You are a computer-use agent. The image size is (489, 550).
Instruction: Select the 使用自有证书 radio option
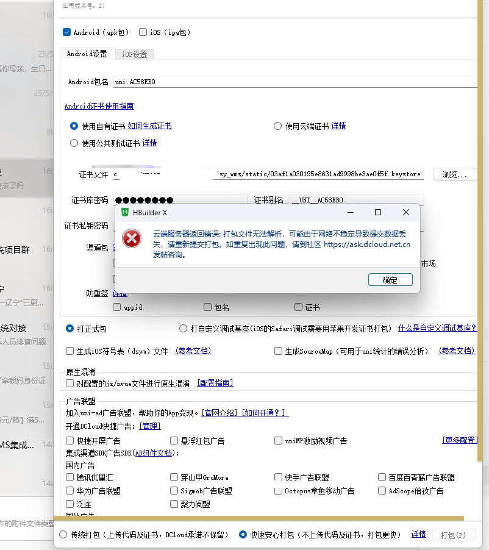pos(74,126)
